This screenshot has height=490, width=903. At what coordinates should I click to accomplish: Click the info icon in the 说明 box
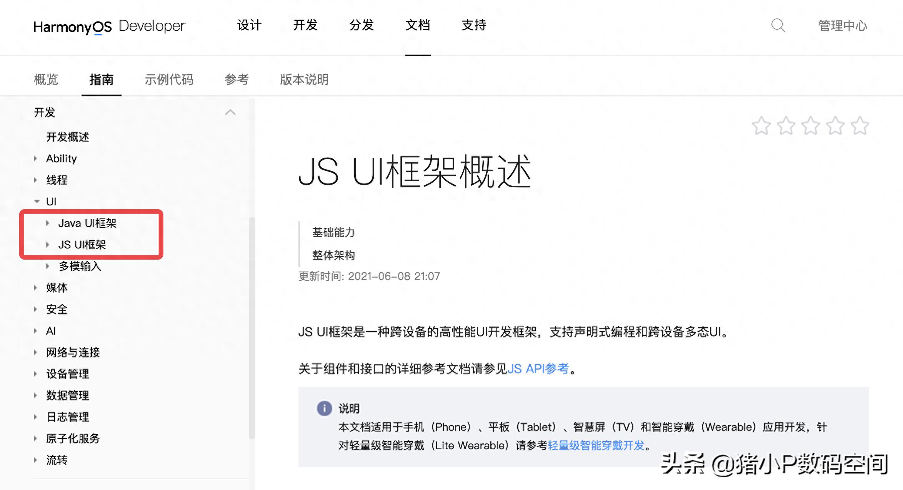[x=325, y=409]
